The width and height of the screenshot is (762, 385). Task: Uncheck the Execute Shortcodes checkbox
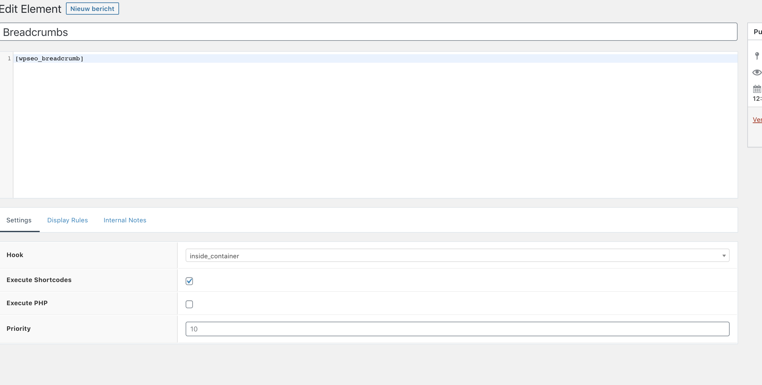189,281
